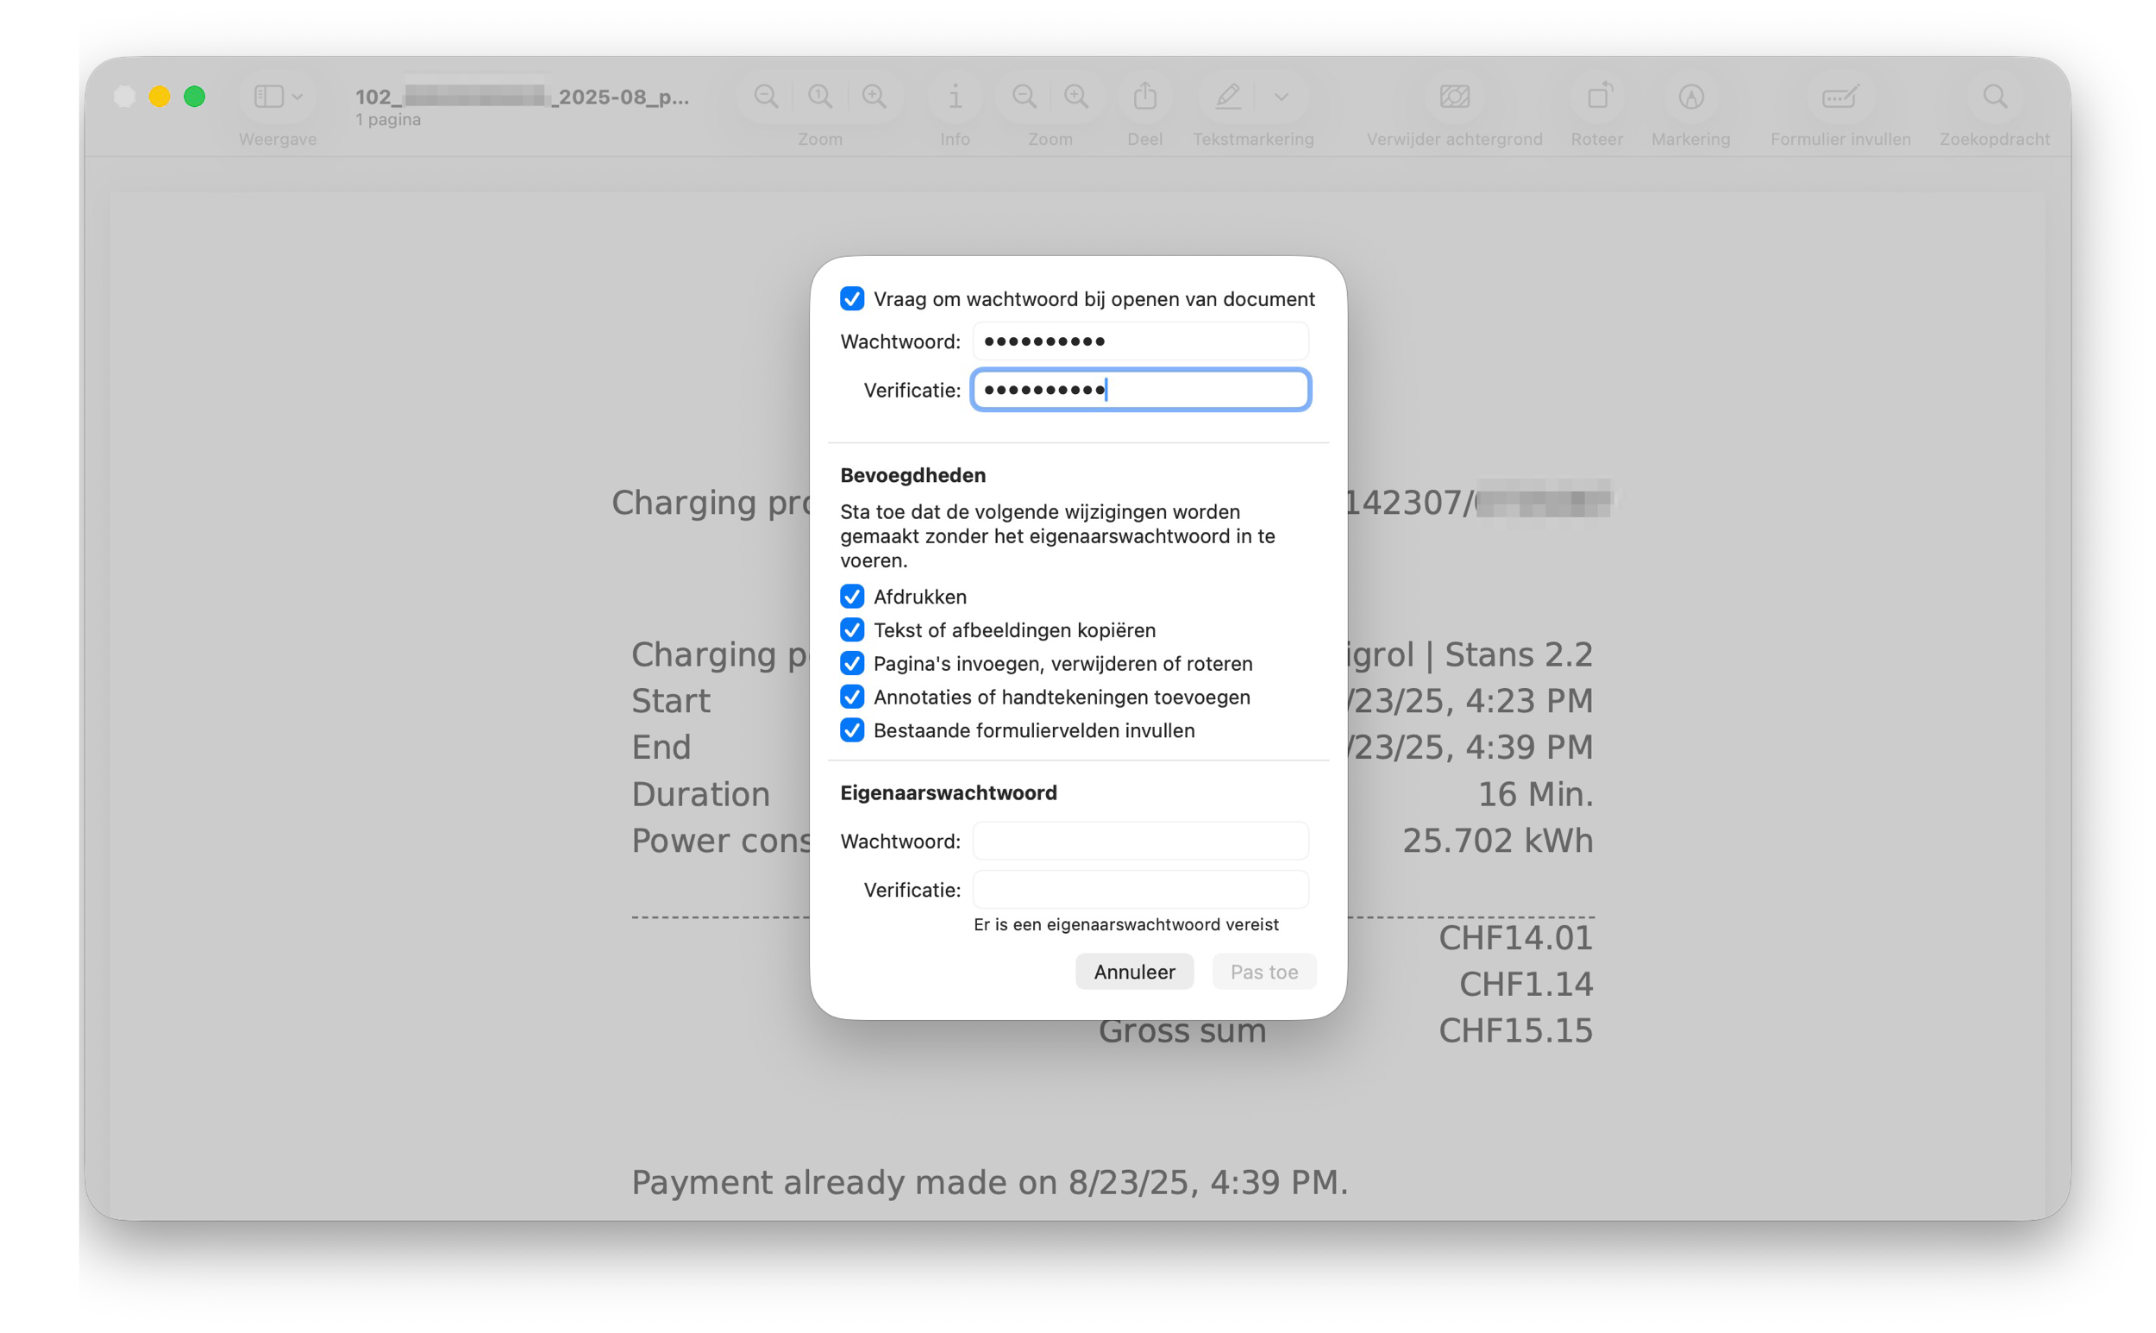The image size is (2156, 1333).
Task: Click the Formulier invullen icon
Action: coord(1839,96)
